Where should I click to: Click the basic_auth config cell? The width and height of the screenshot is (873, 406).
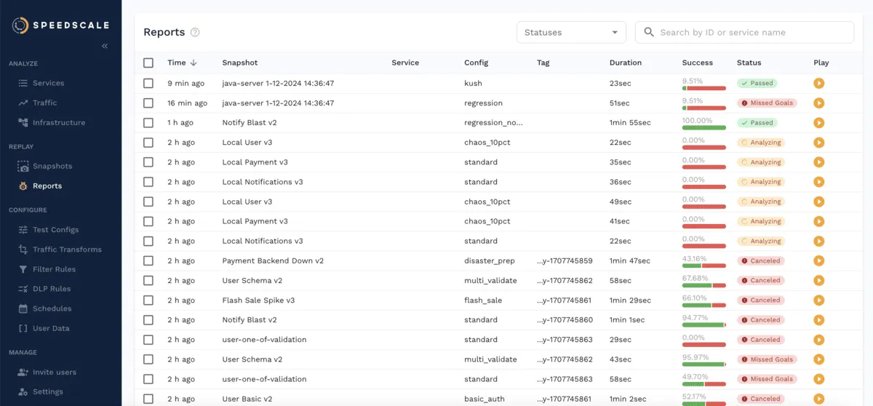486,399
